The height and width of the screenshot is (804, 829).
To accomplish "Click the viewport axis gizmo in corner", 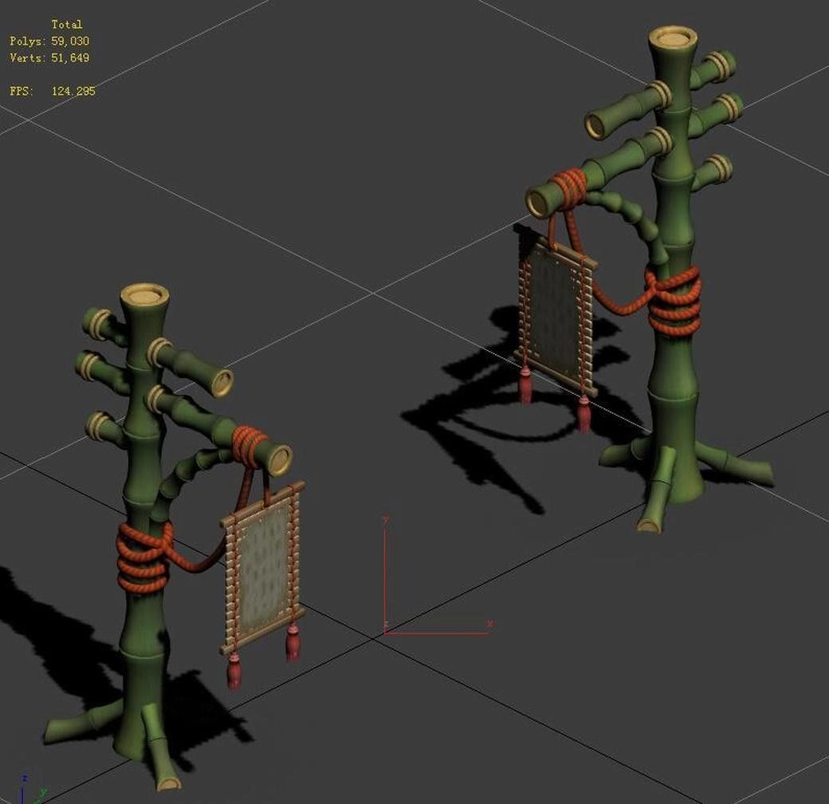I will (x=32, y=790).
